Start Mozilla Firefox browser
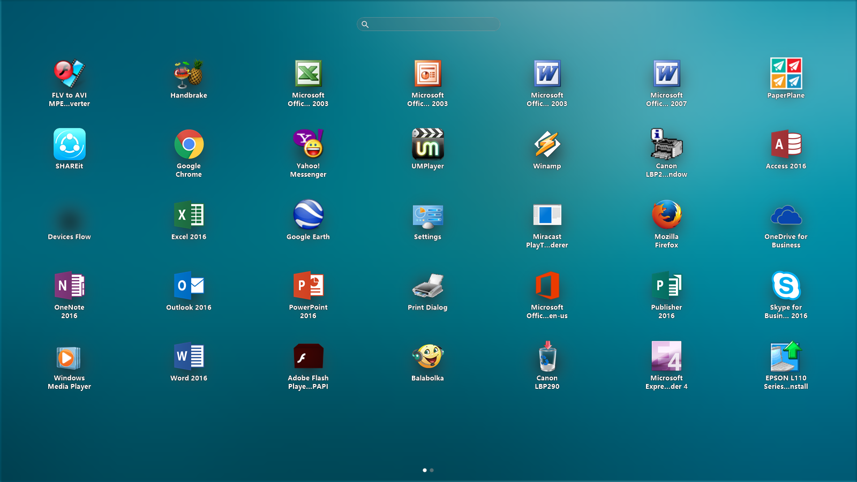Screen dimensions: 857x482 [666, 216]
